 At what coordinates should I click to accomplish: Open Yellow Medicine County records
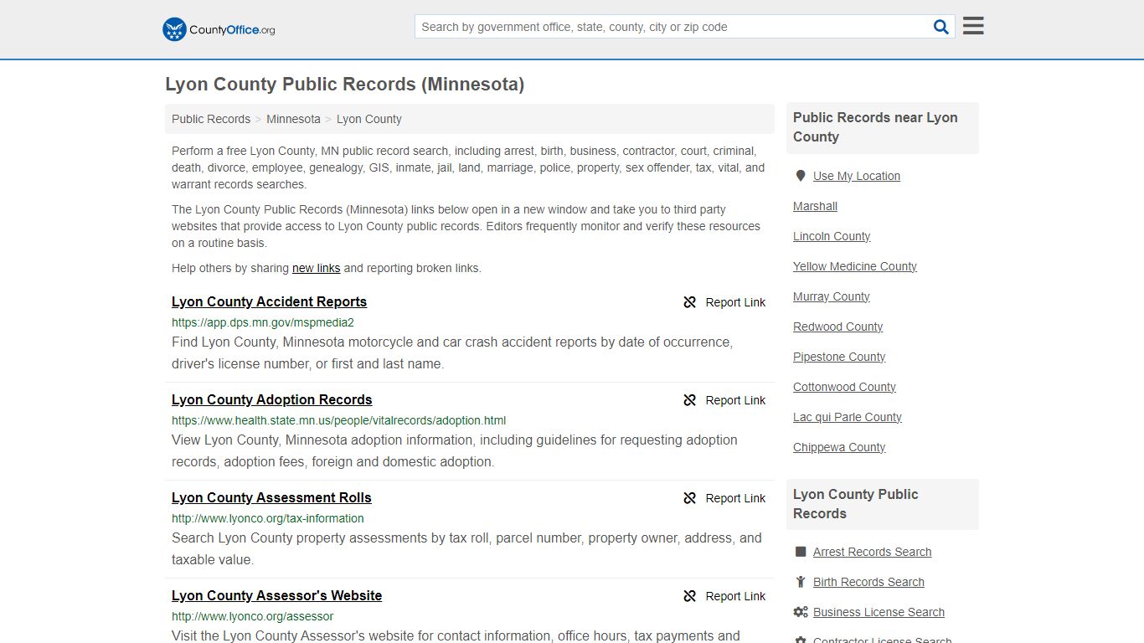coord(855,266)
